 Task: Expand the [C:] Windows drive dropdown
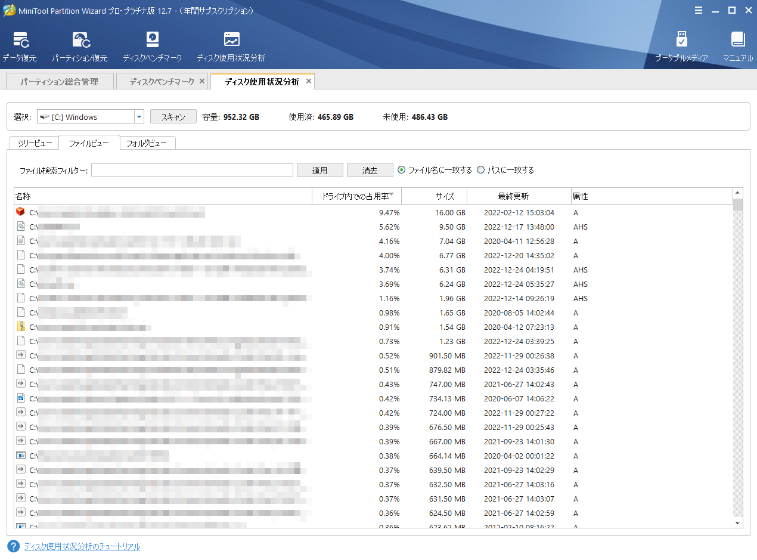[139, 117]
